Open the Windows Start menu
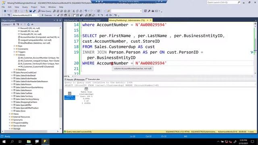 (x=4, y=141)
